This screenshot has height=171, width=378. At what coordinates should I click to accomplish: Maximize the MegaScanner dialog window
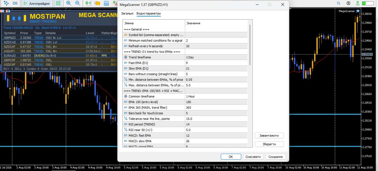270,4
